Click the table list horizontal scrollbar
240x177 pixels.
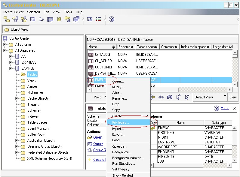pyautogui.click(x=159, y=90)
